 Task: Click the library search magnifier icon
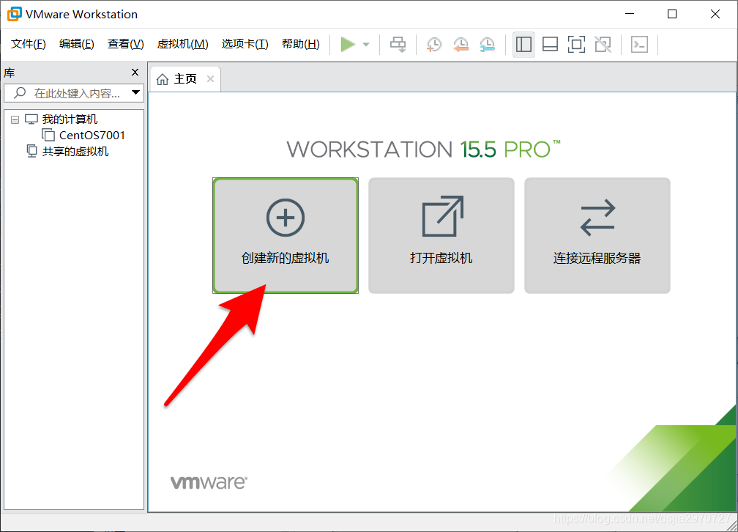(20, 93)
